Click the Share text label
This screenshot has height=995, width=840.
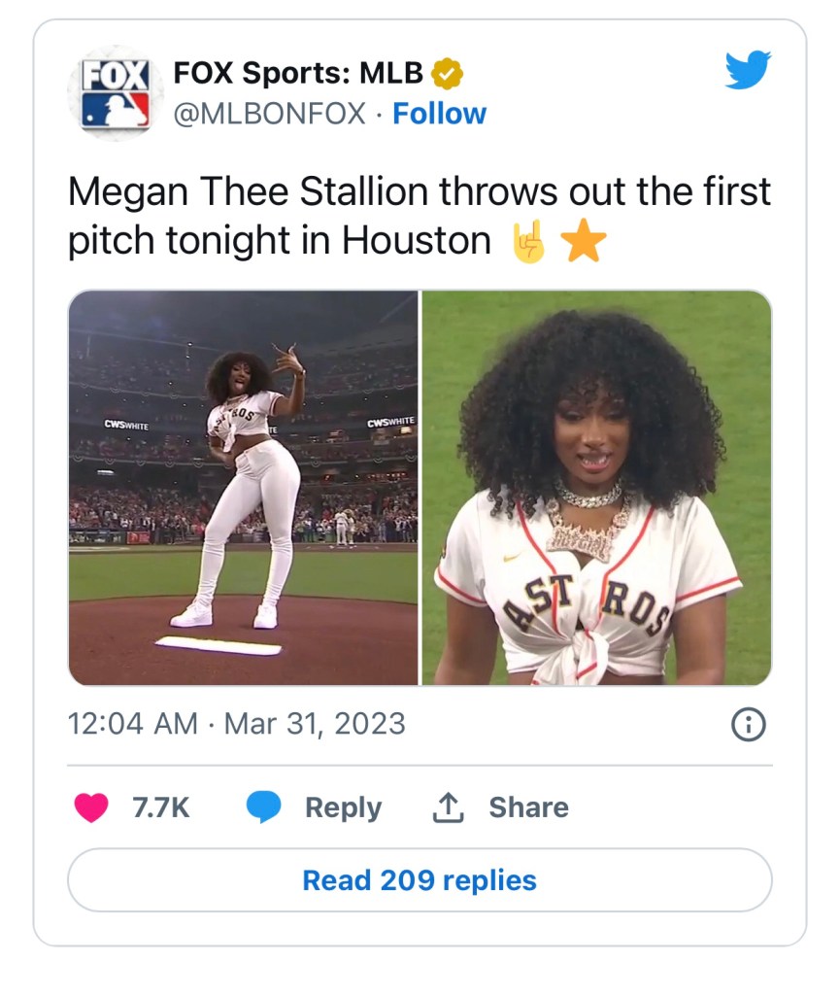(528, 807)
